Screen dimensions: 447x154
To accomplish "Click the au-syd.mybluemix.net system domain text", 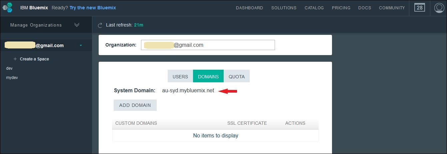I will point(188,91).
